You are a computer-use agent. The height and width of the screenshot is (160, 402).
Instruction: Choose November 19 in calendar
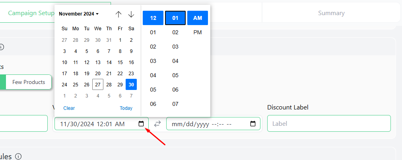tap(87, 74)
